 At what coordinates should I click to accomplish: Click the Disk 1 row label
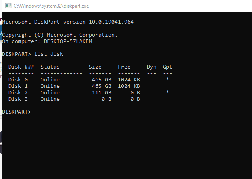18,86
